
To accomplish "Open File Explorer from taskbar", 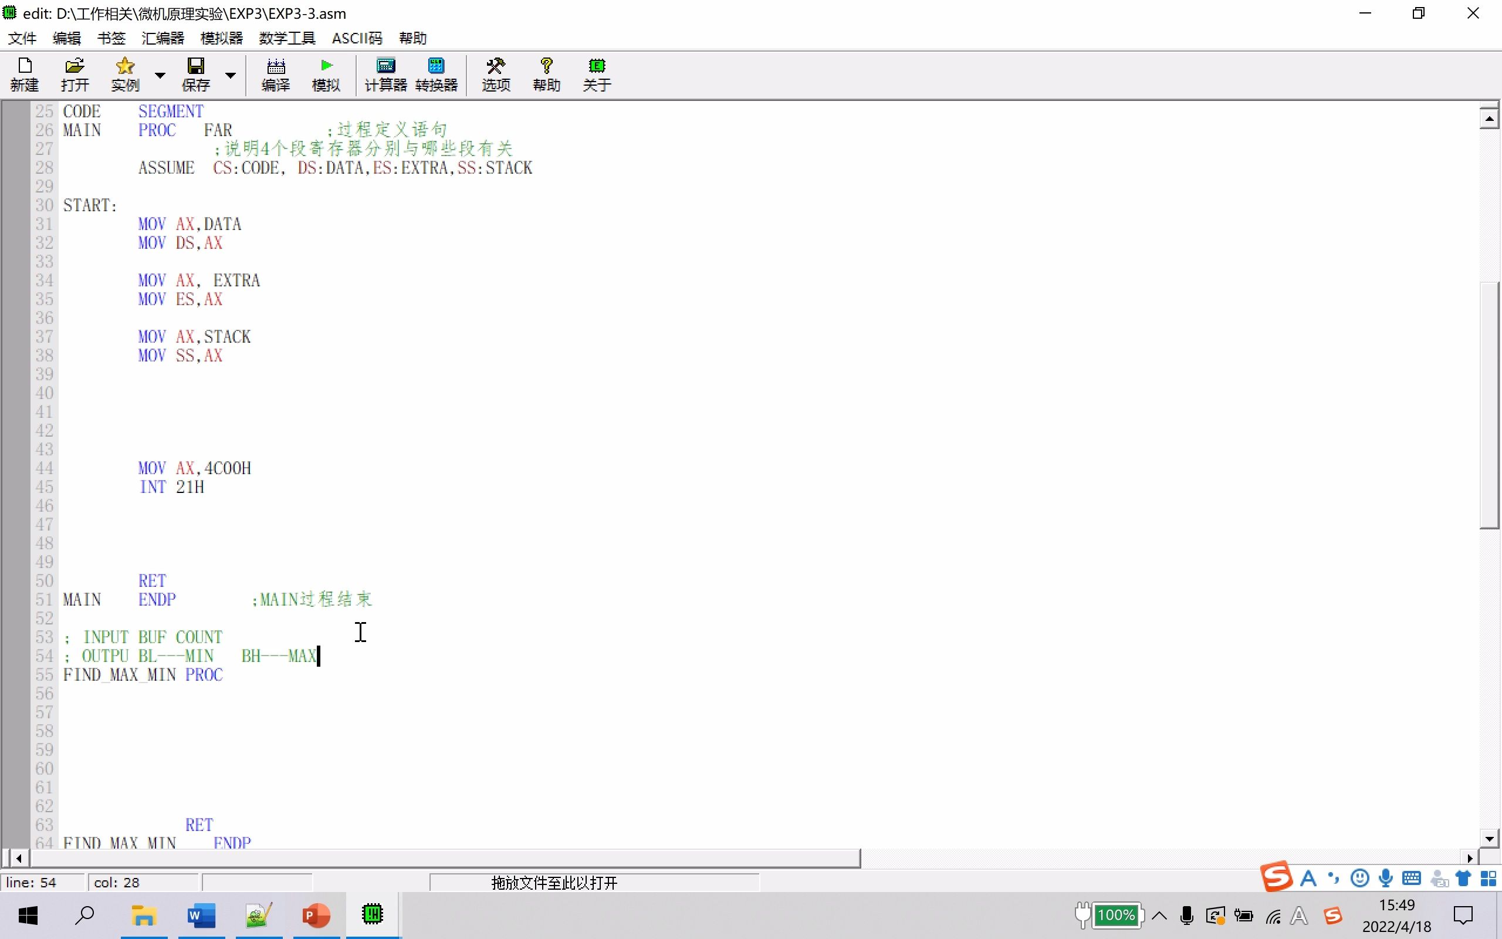I will 144,916.
